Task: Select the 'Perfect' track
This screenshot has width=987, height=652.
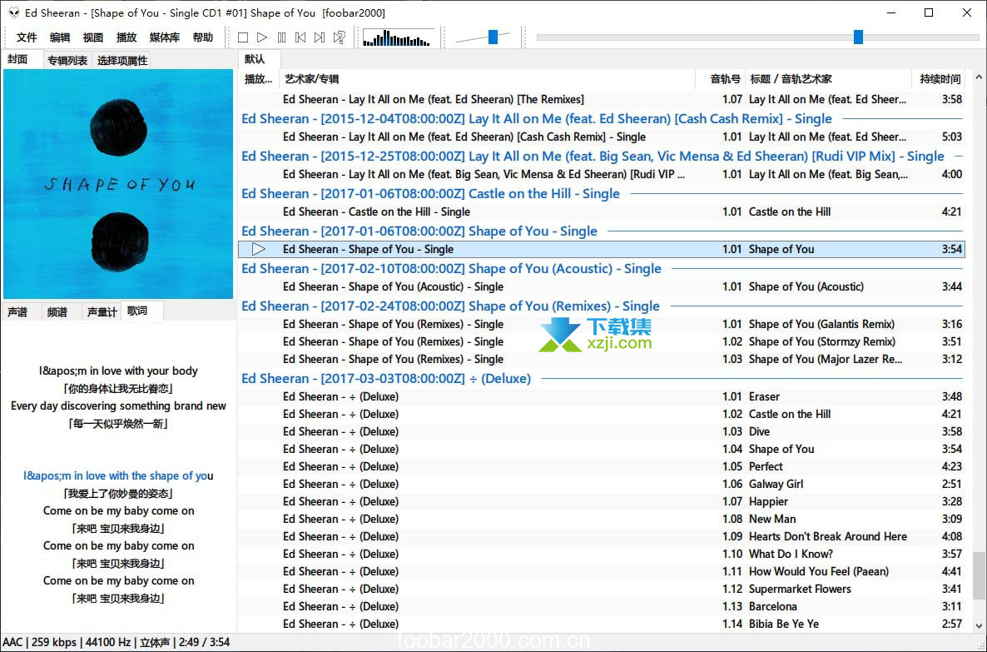Action: (601, 466)
